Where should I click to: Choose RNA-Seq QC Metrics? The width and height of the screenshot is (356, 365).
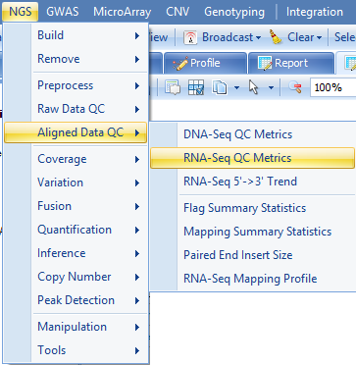(252, 158)
